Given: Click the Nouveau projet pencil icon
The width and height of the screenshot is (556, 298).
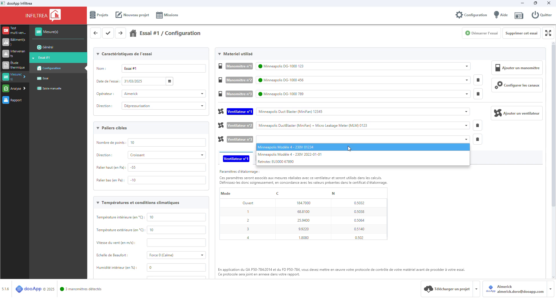Looking at the screenshot, I should pos(119,15).
